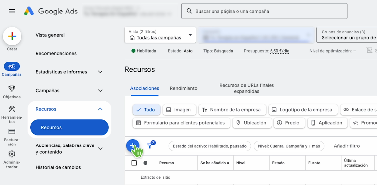Viewport: 377px width, 185px height.
Task: Click the search magnifier icon
Action: (189, 11)
